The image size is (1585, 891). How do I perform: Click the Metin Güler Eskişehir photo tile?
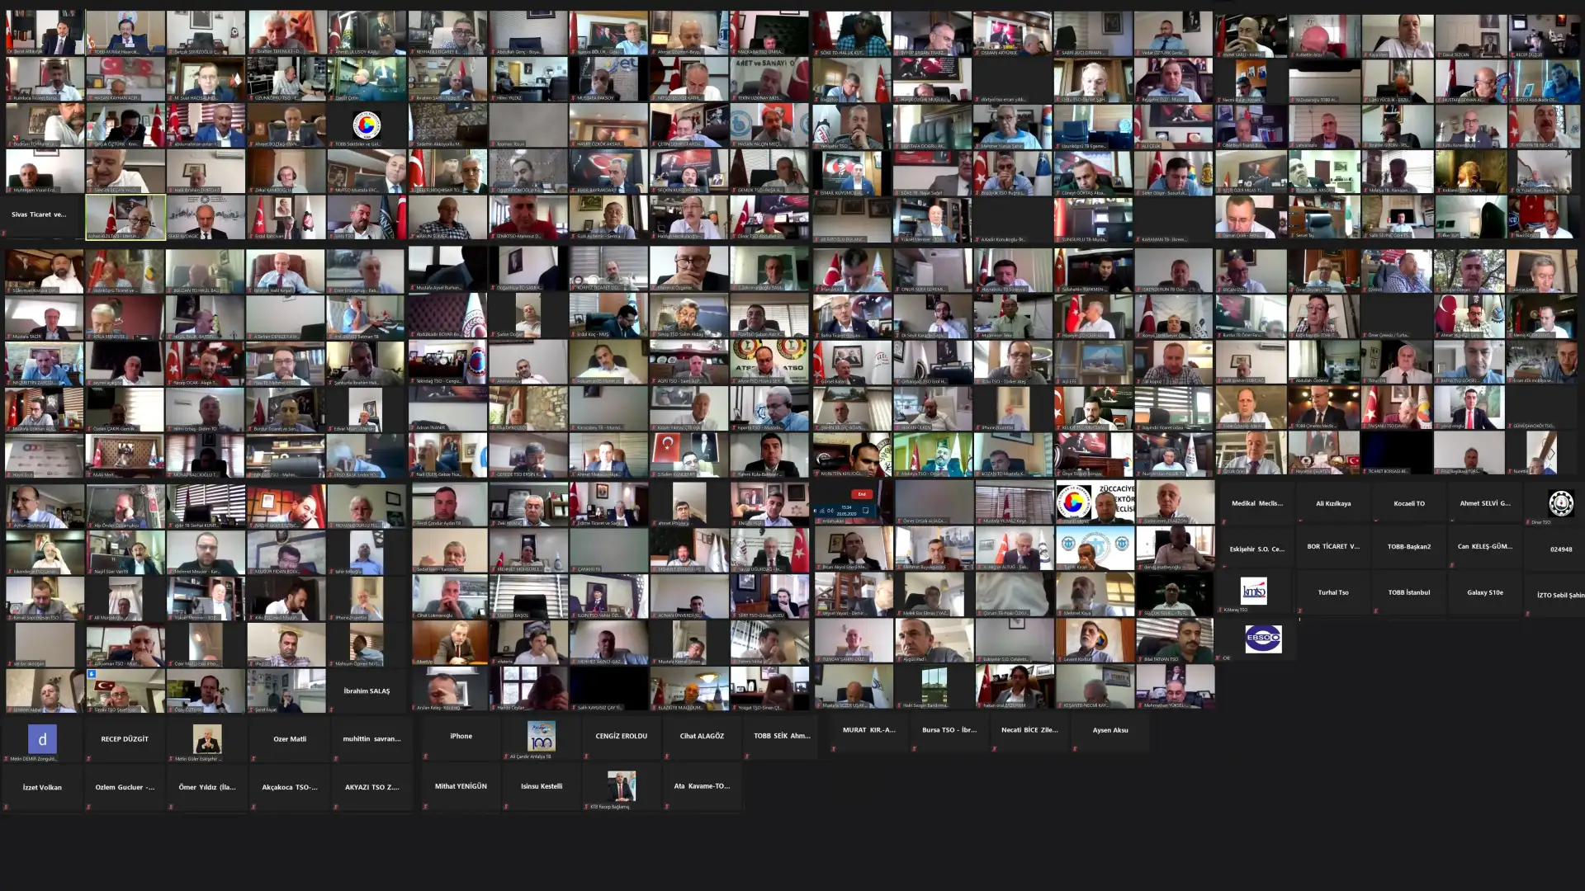(206, 738)
